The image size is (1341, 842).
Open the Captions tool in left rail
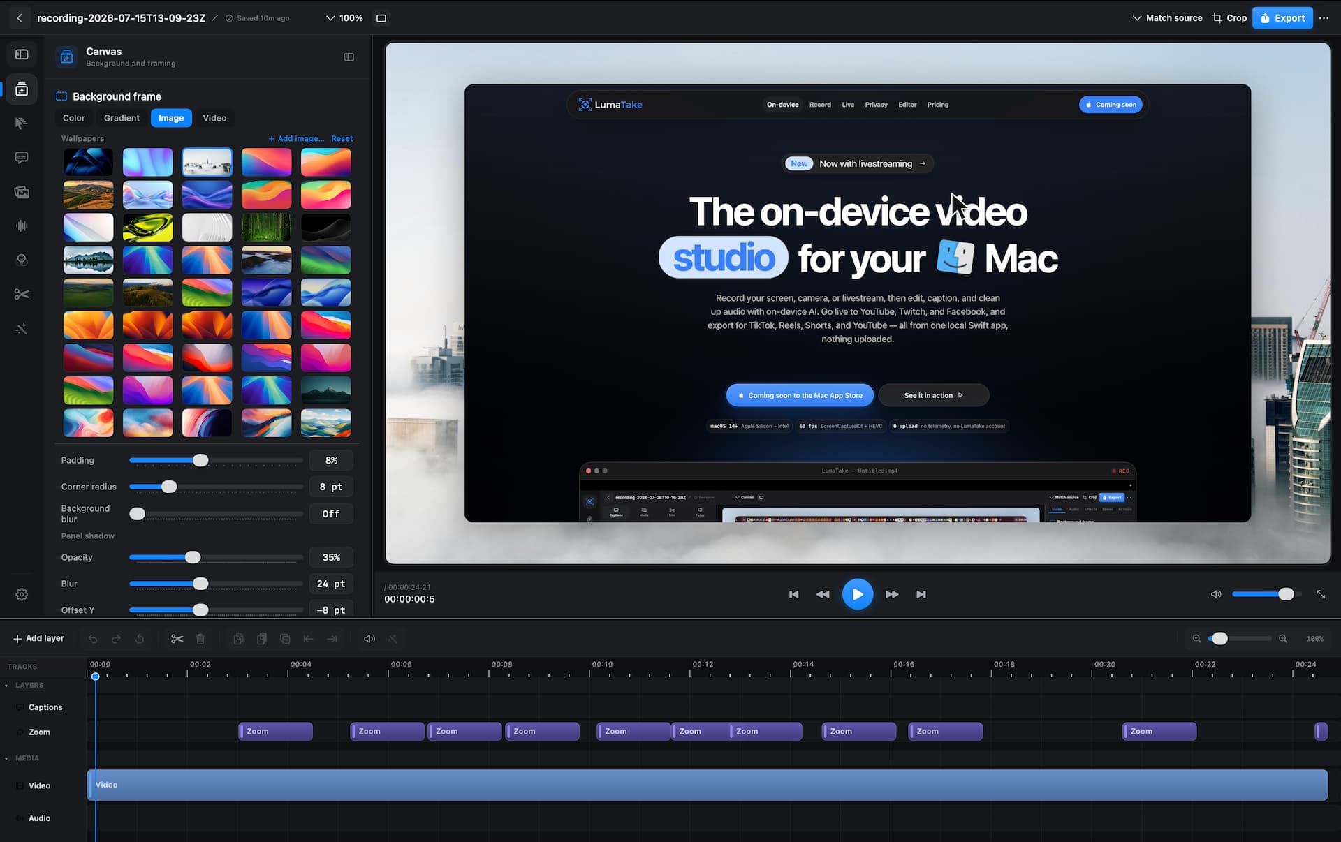point(22,158)
